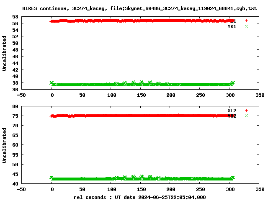Click the green cross marker beside YR1
The width and height of the screenshot is (268, 201).
pos(246,26)
